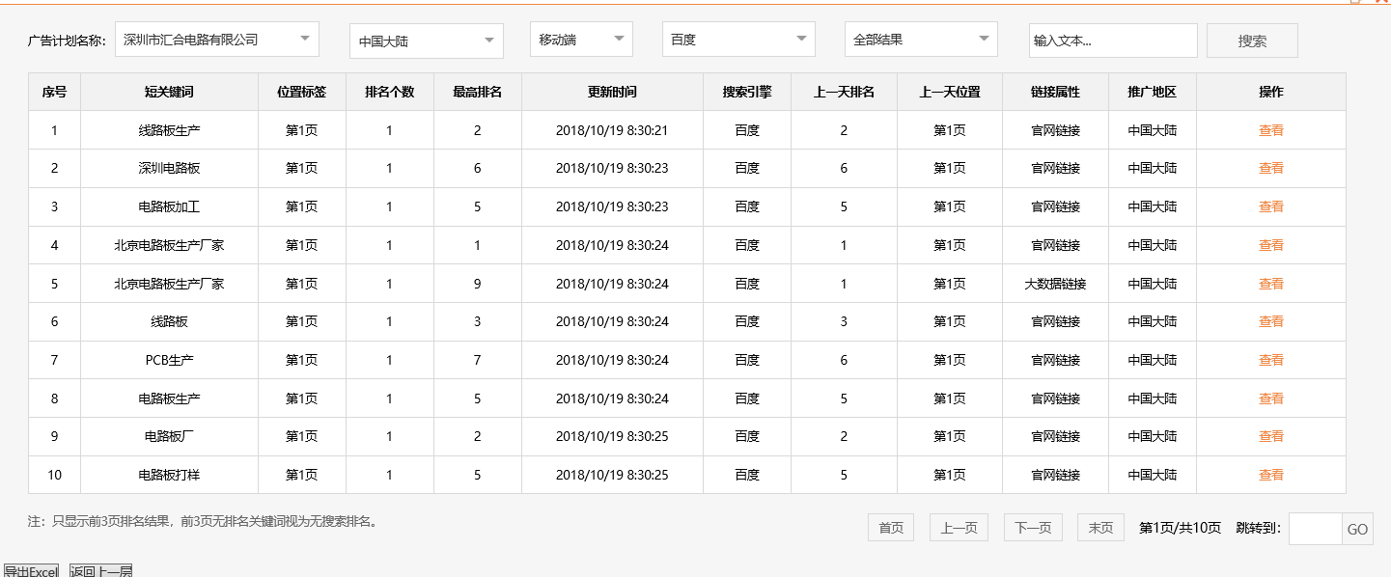Click 查看 for keyword PCB生产
Viewport: 1391px width, 577px height.
pyautogui.click(x=1272, y=360)
